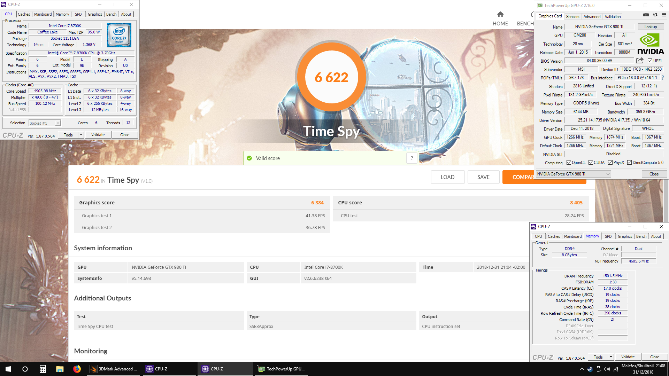The image size is (669, 376).
Task: Click the HOME icon on the 3DMark page
Action: (x=500, y=14)
